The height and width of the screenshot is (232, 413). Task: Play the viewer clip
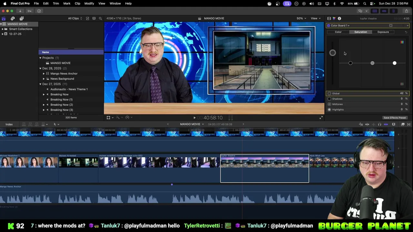194,118
